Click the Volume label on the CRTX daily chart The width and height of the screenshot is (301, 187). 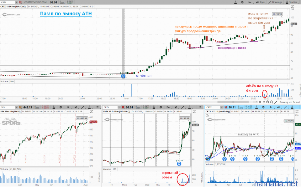pos(210,164)
